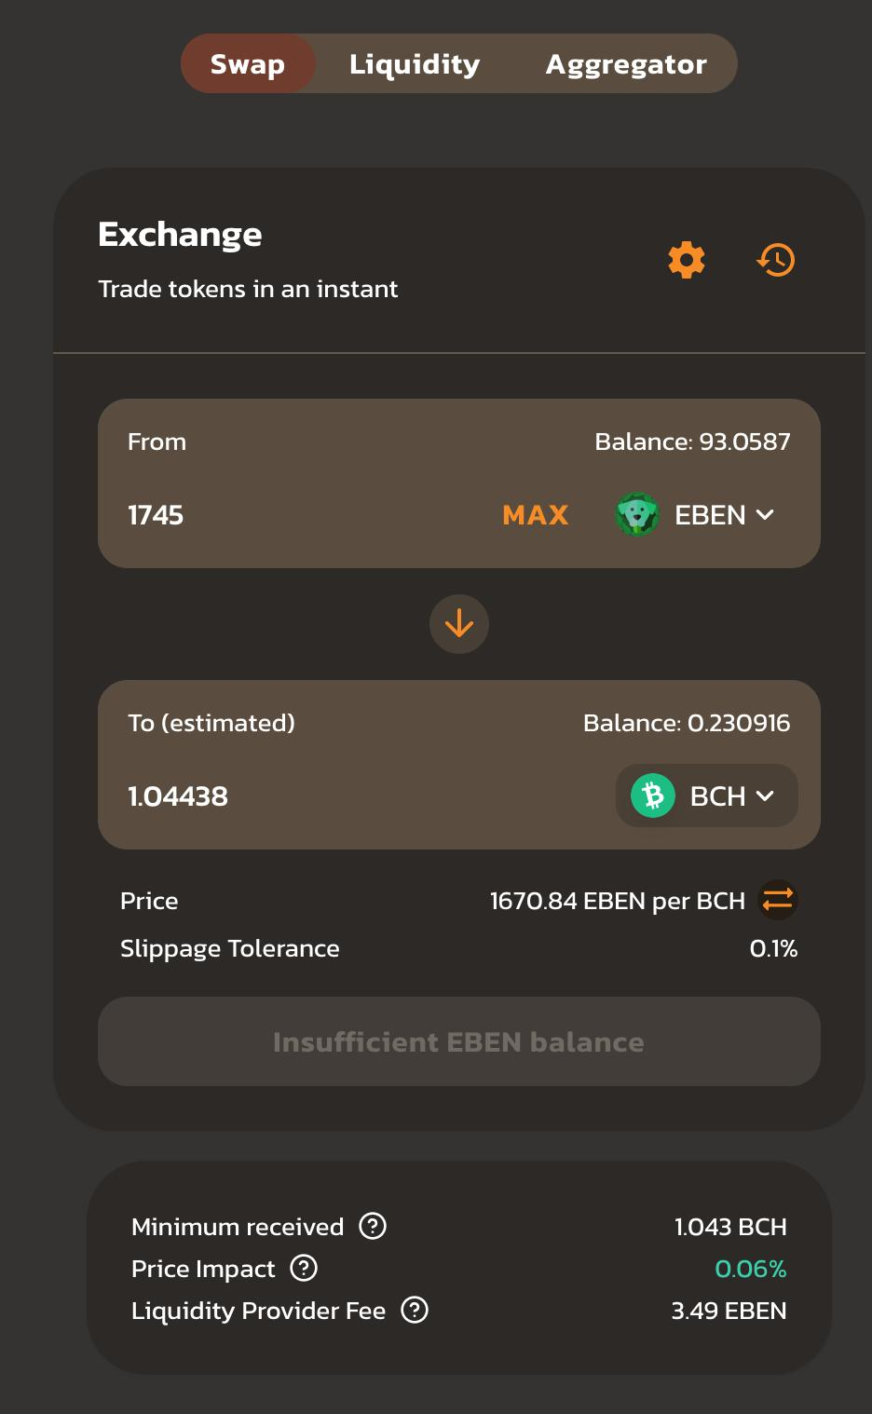Show Liquidity Provider Fee help icon

[x=415, y=1310]
